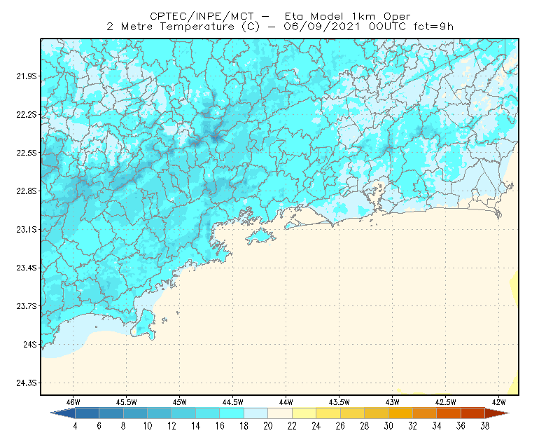Click the 30–32 orange colorbar segment

click(400, 413)
